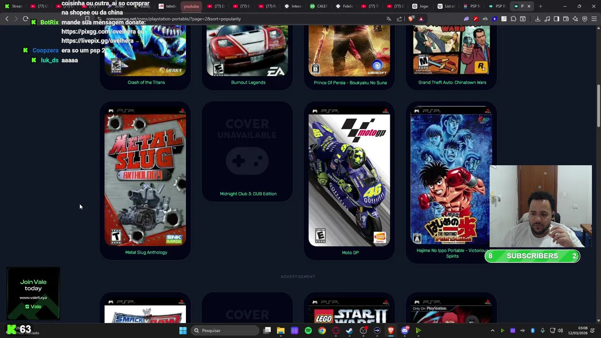Image resolution: width=601 pixels, height=338 pixels.
Task: Open File Explorer from the taskbar
Action: pos(281,330)
